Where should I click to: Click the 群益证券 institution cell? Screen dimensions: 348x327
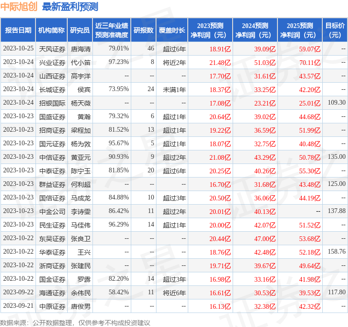click(52, 184)
